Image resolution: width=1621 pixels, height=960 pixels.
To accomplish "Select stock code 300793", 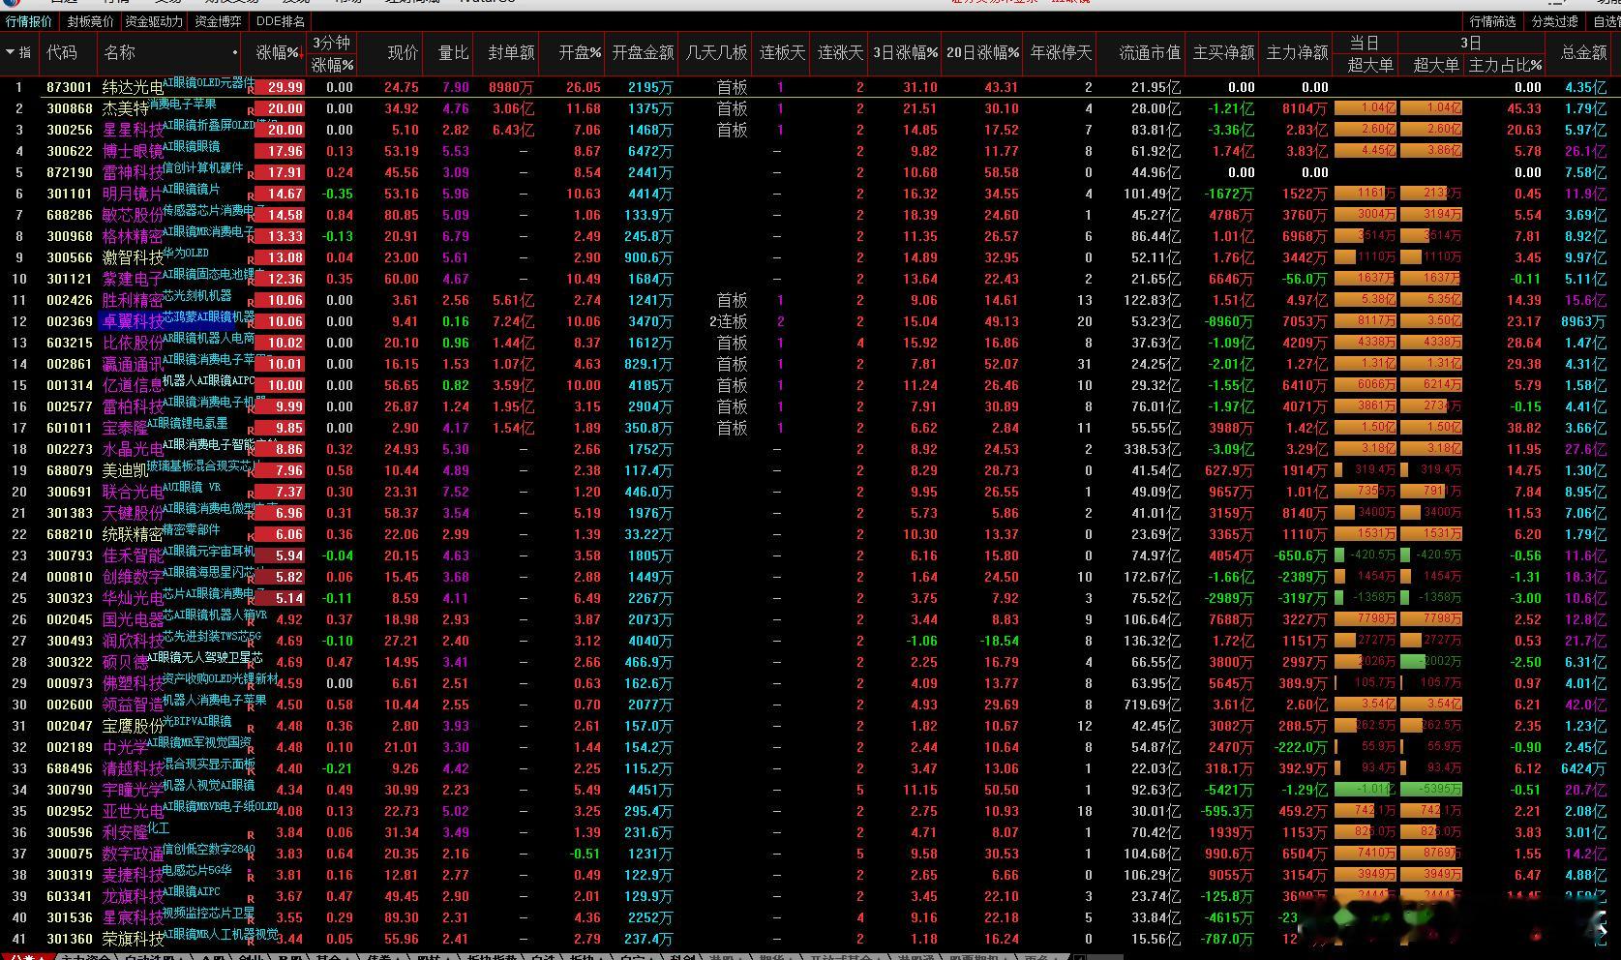I will (x=70, y=555).
